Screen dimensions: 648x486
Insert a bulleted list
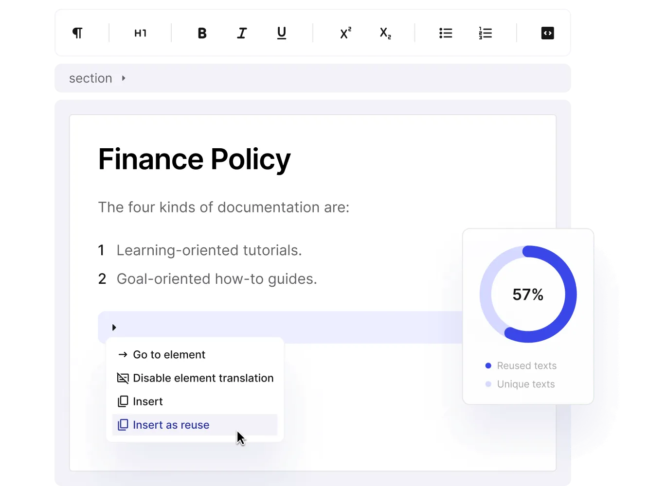446,33
